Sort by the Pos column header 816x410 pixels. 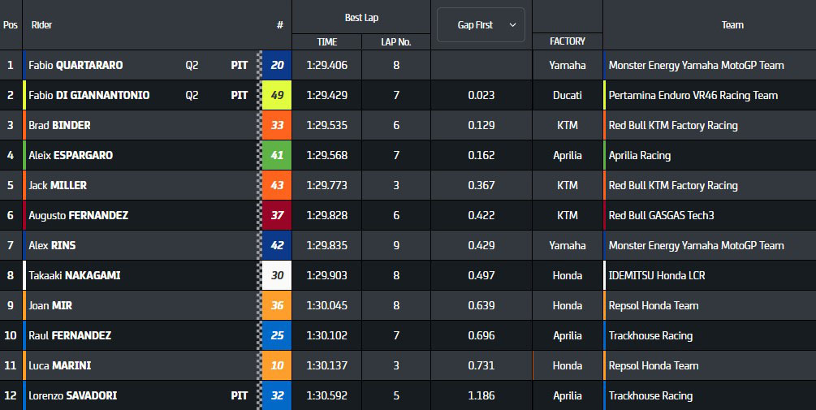pos(11,25)
